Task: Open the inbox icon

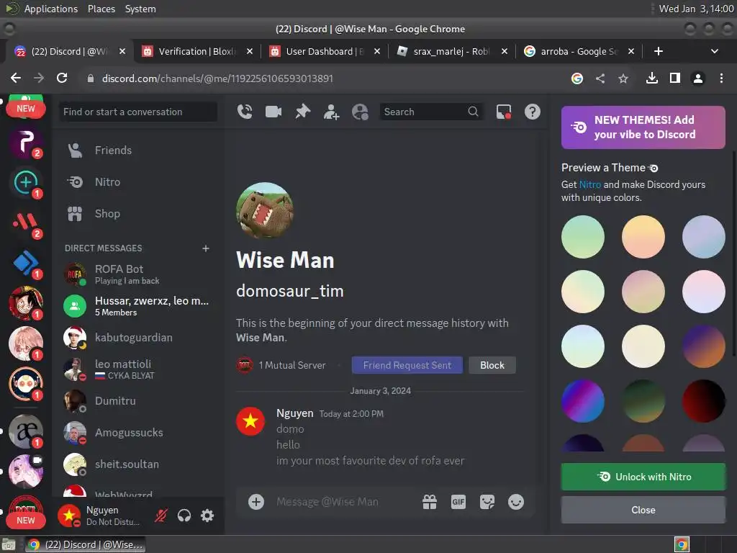Action: tap(503, 112)
